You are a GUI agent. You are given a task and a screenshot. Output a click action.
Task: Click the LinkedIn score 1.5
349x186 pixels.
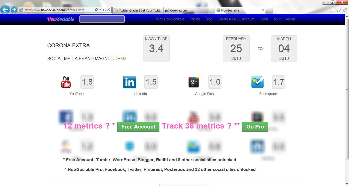click(151, 82)
